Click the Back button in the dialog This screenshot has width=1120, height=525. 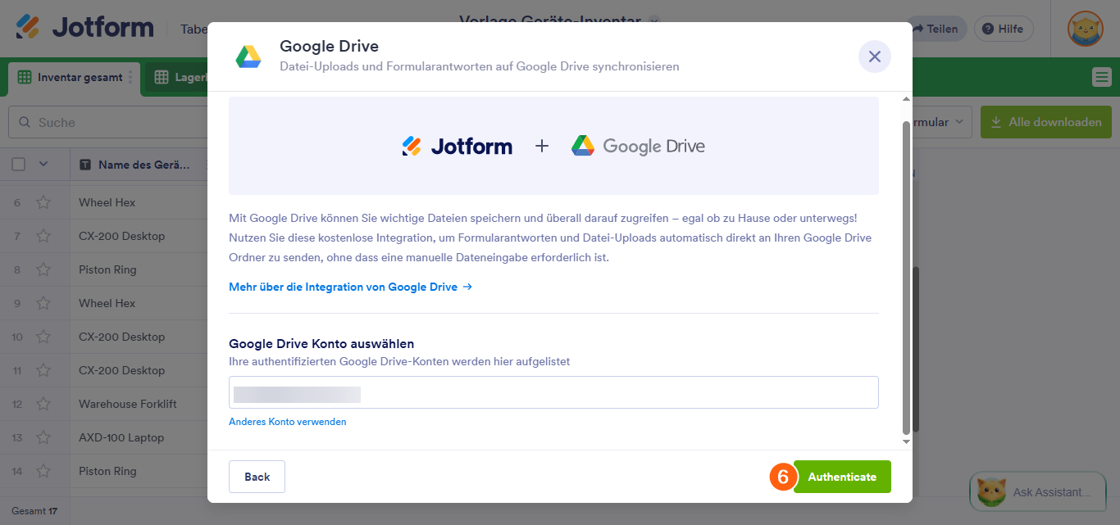tap(256, 476)
